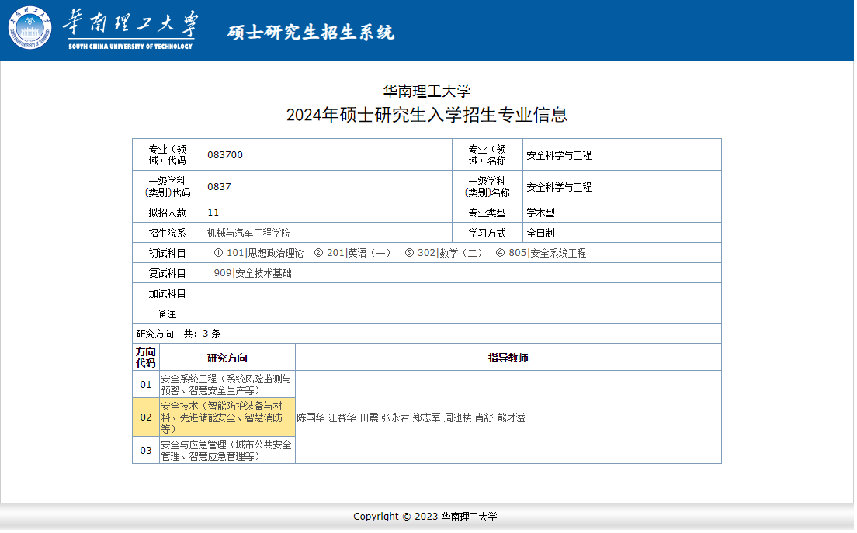Click the Copyright 2023 华南理工大学 footer
857x533 pixels.
425,517
